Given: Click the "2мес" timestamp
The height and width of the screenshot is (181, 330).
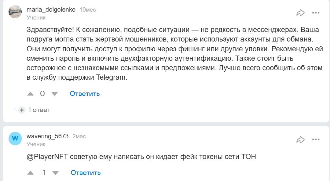Looking at the screenshot, I should (x=79, y=136).
